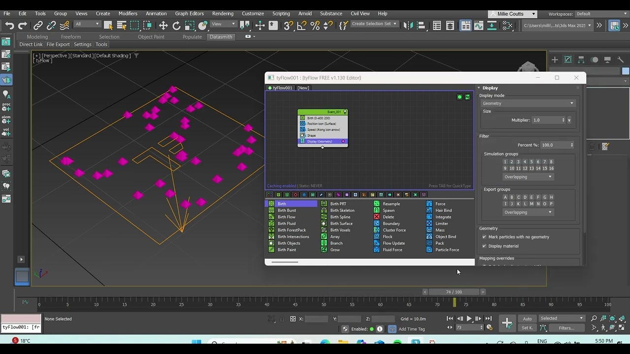Click operator list horizontal scrollbar
The height and width of the screenshot is (354, 630).
tap(284, 262)
